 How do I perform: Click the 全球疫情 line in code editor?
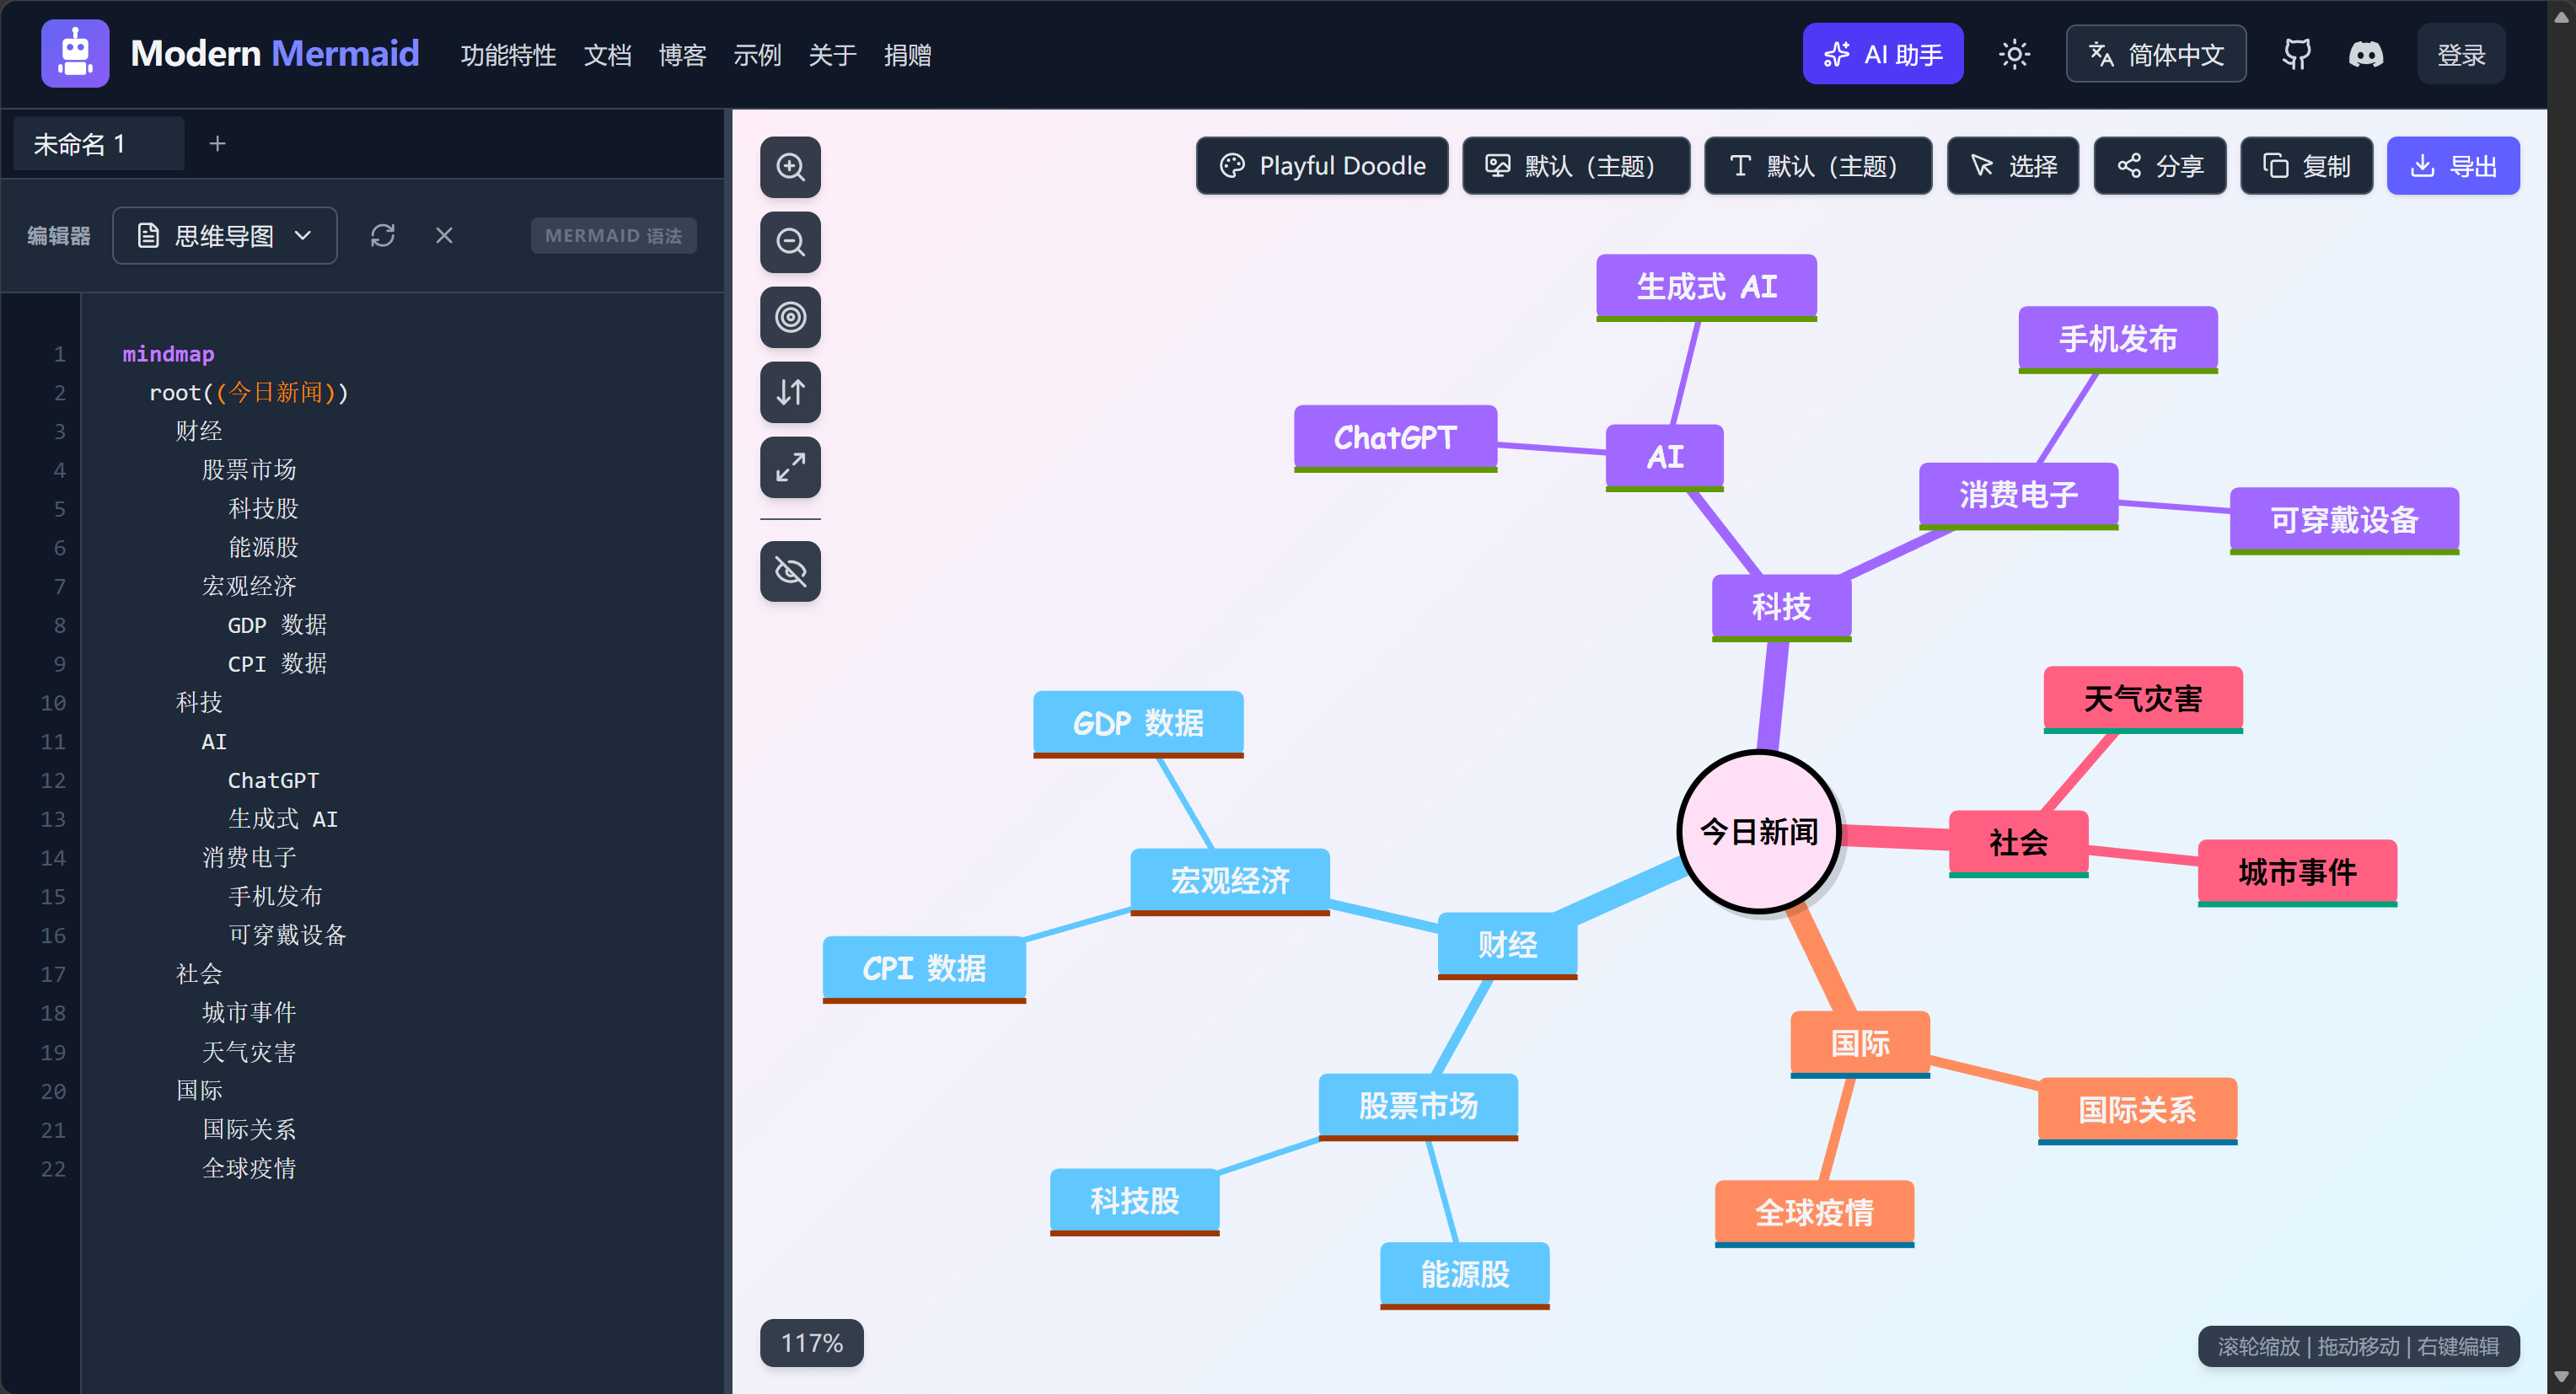pyautogui.click(x=249, y=1169)
